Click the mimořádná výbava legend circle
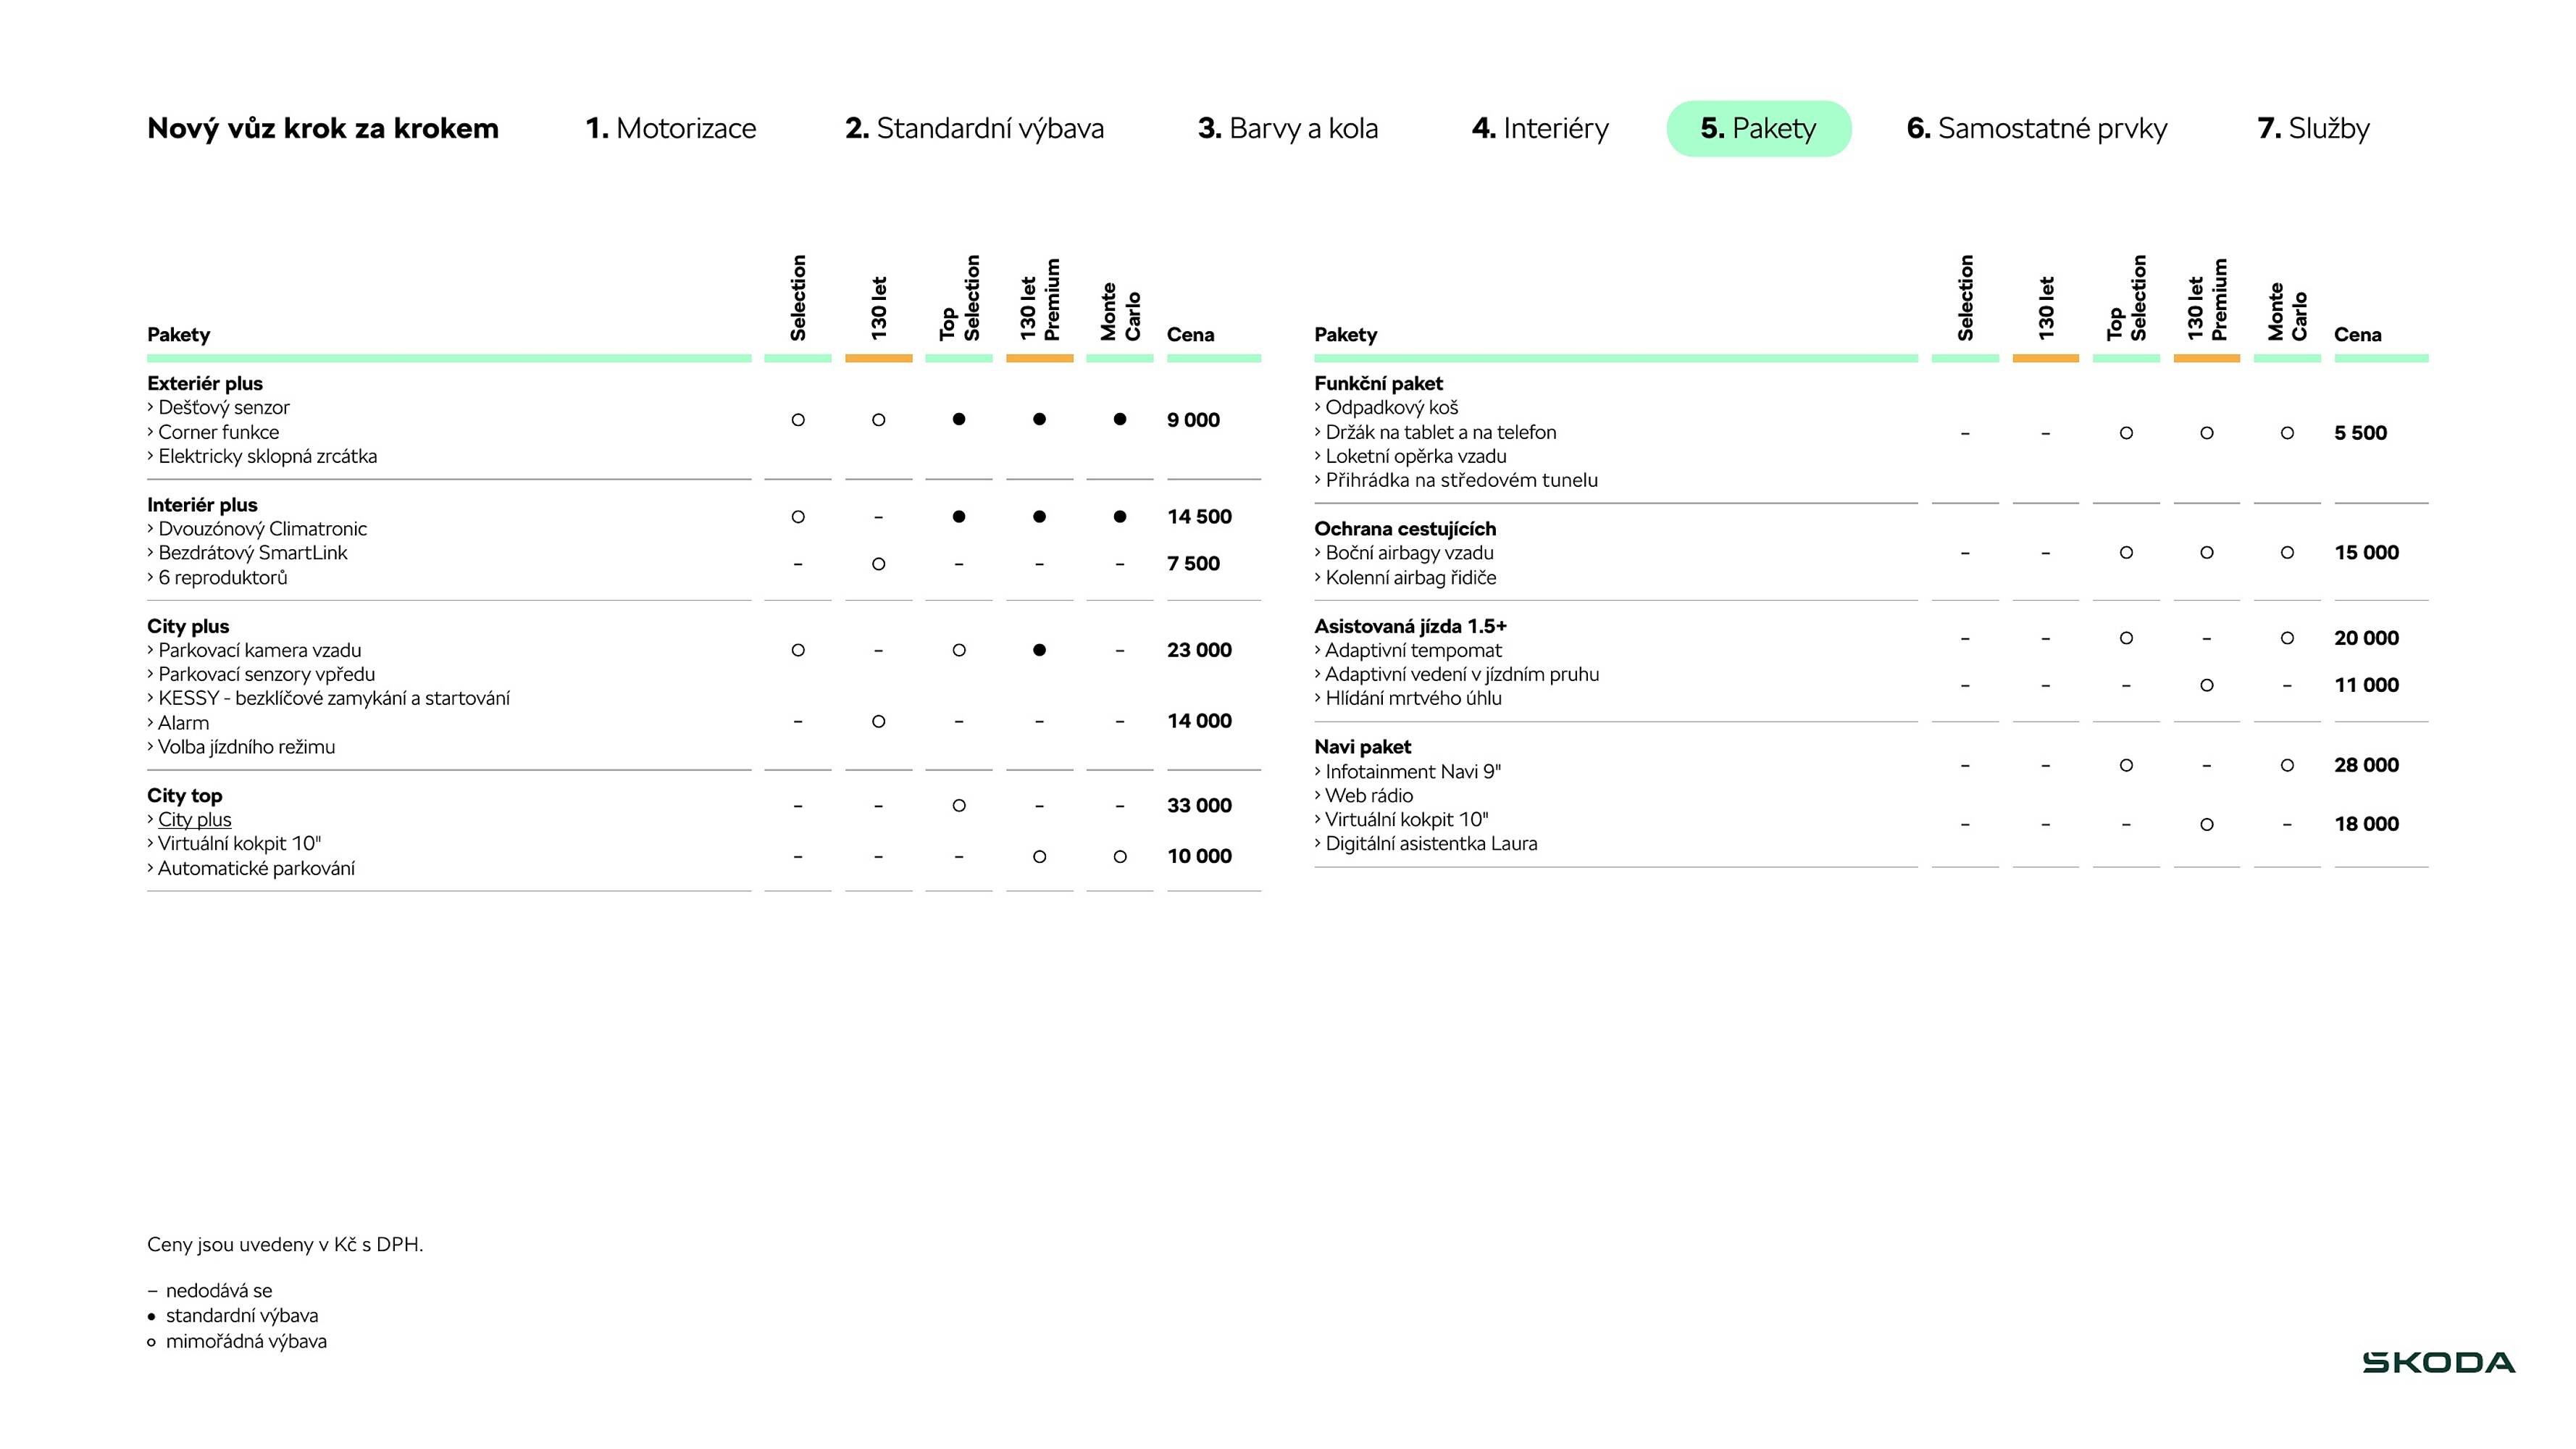 (152, 1342)
